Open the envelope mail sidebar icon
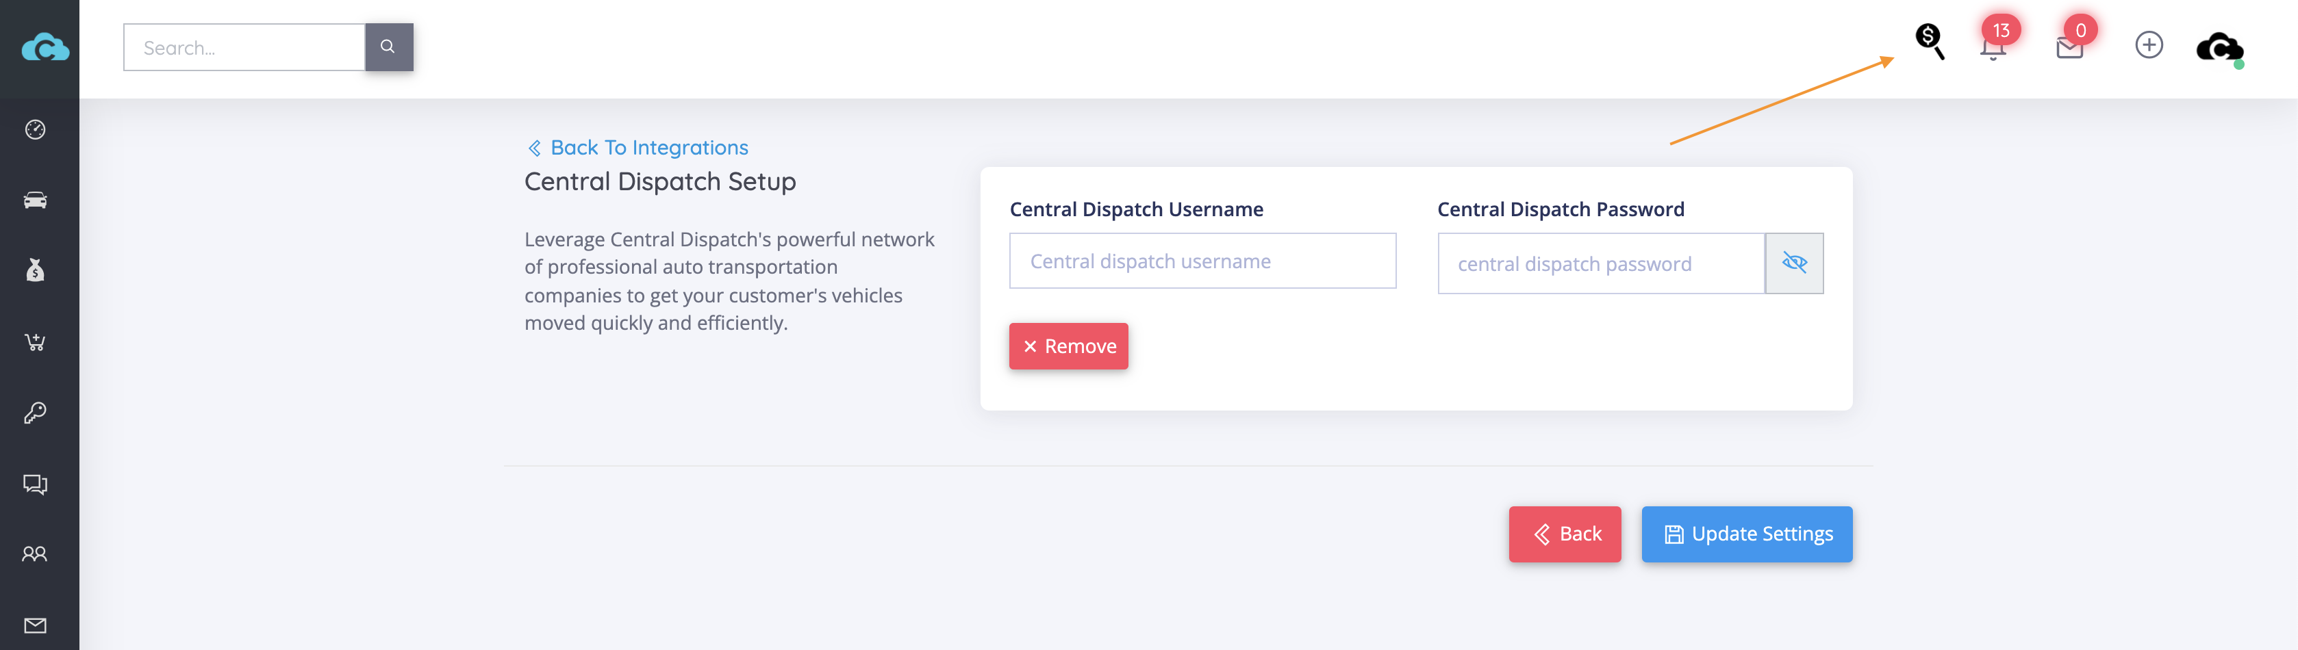This screenshot has width=2298, height=650. coord(35,625)
